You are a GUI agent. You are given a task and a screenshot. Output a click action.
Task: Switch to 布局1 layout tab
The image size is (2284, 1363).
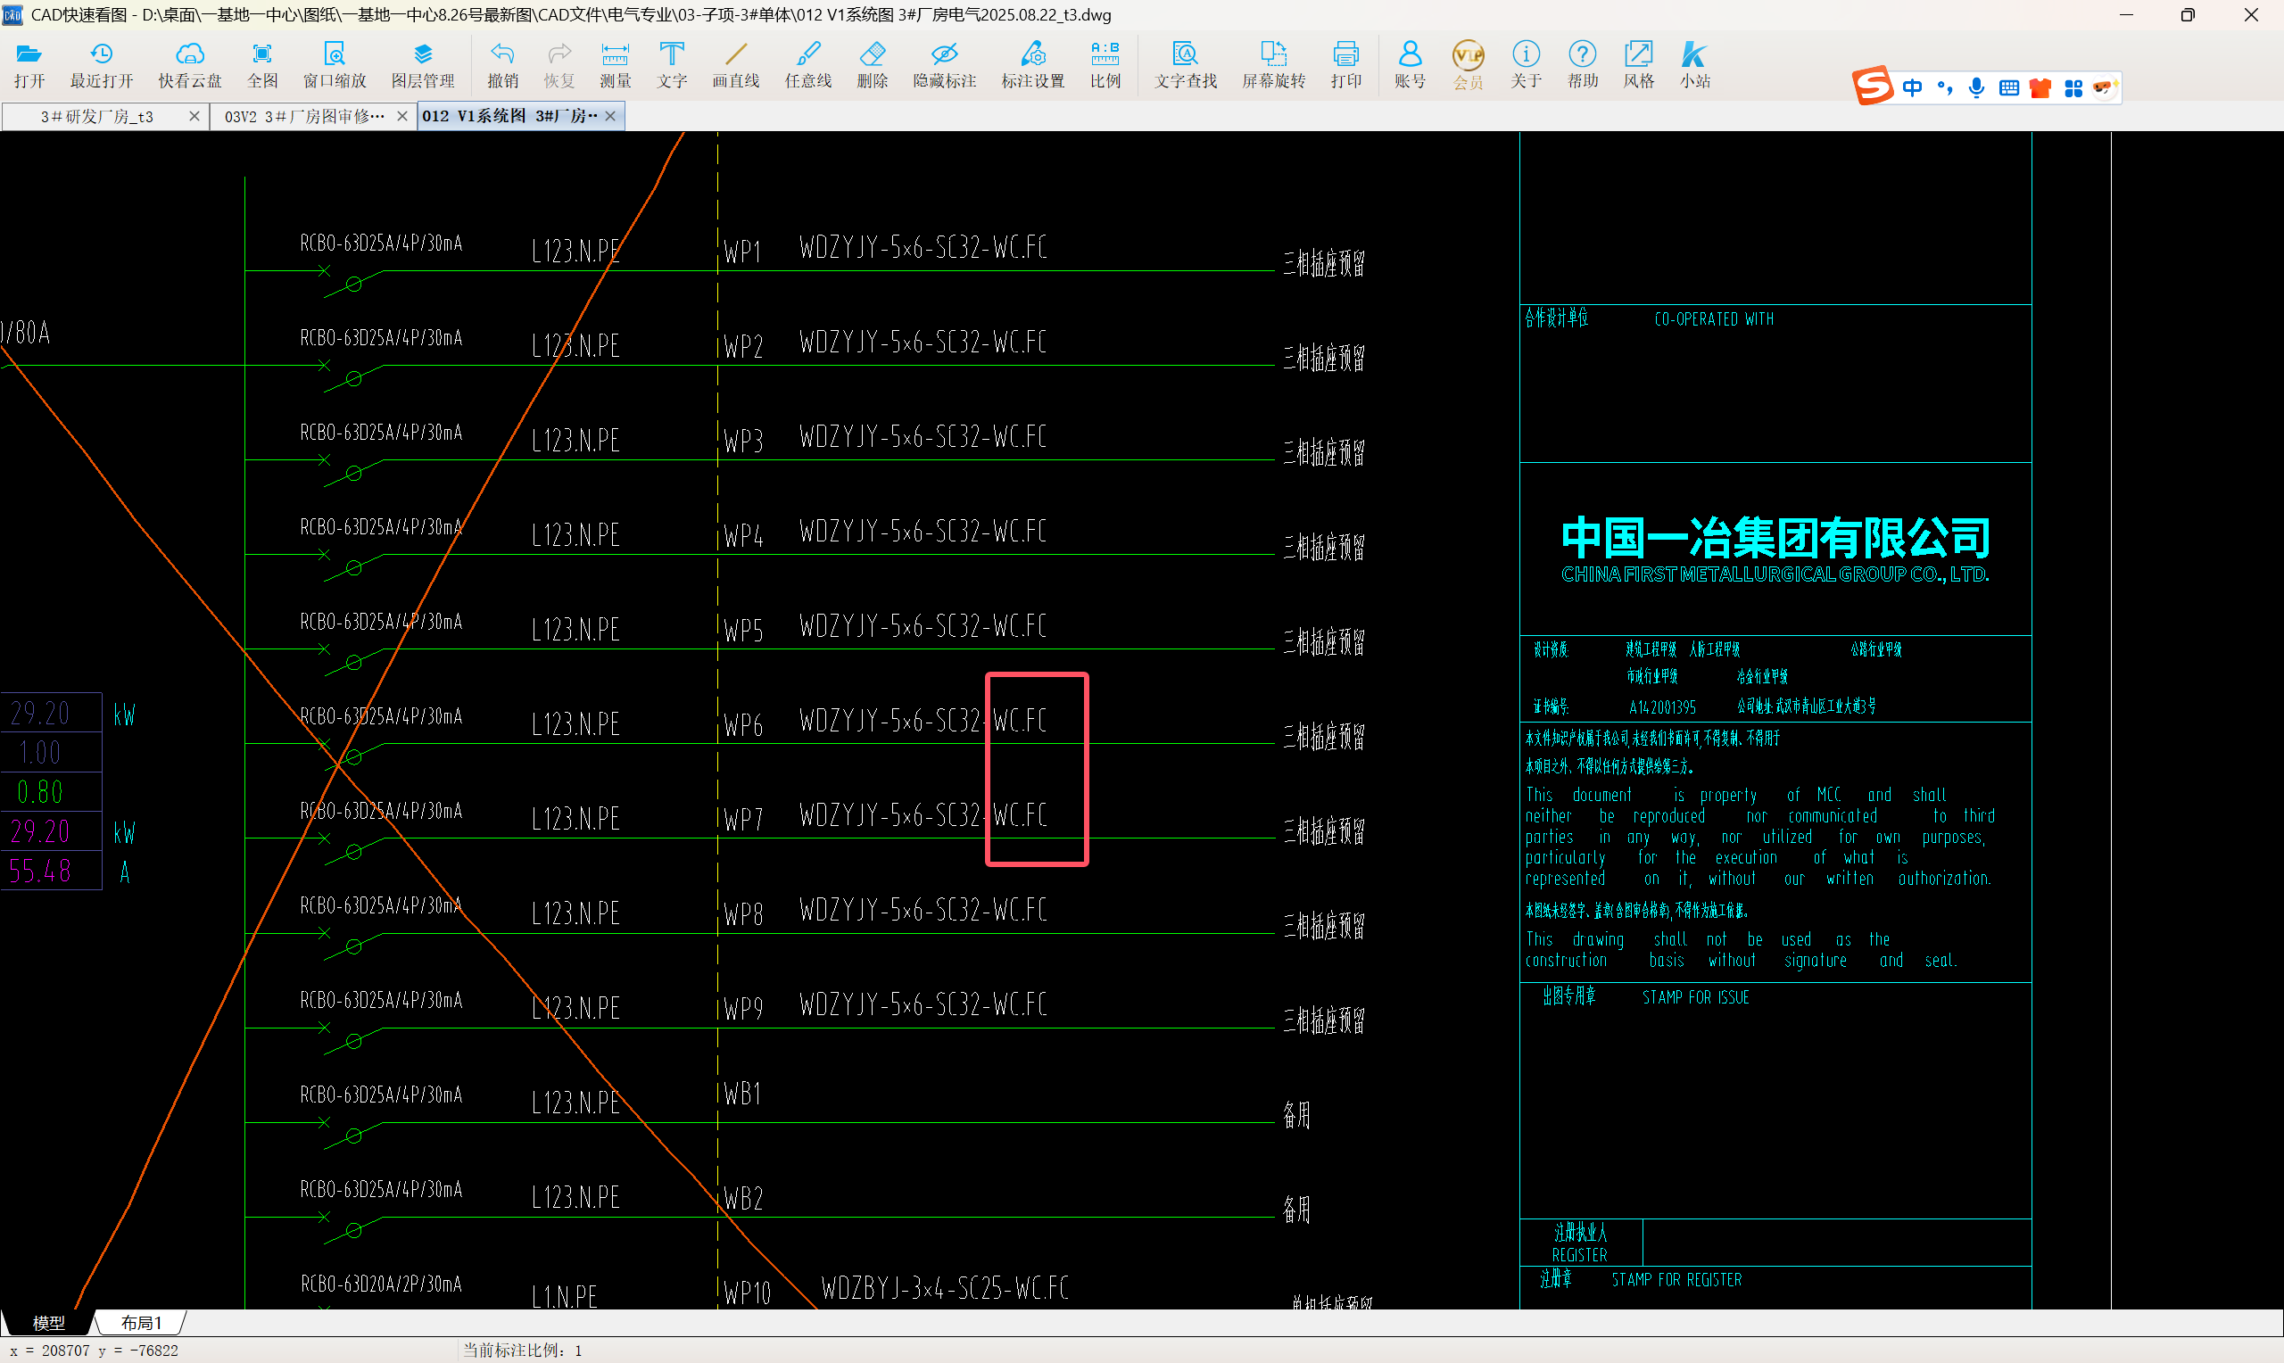pyautogui.click(x=140, y=1323)
